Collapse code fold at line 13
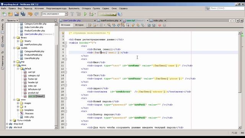 (66, 72)
